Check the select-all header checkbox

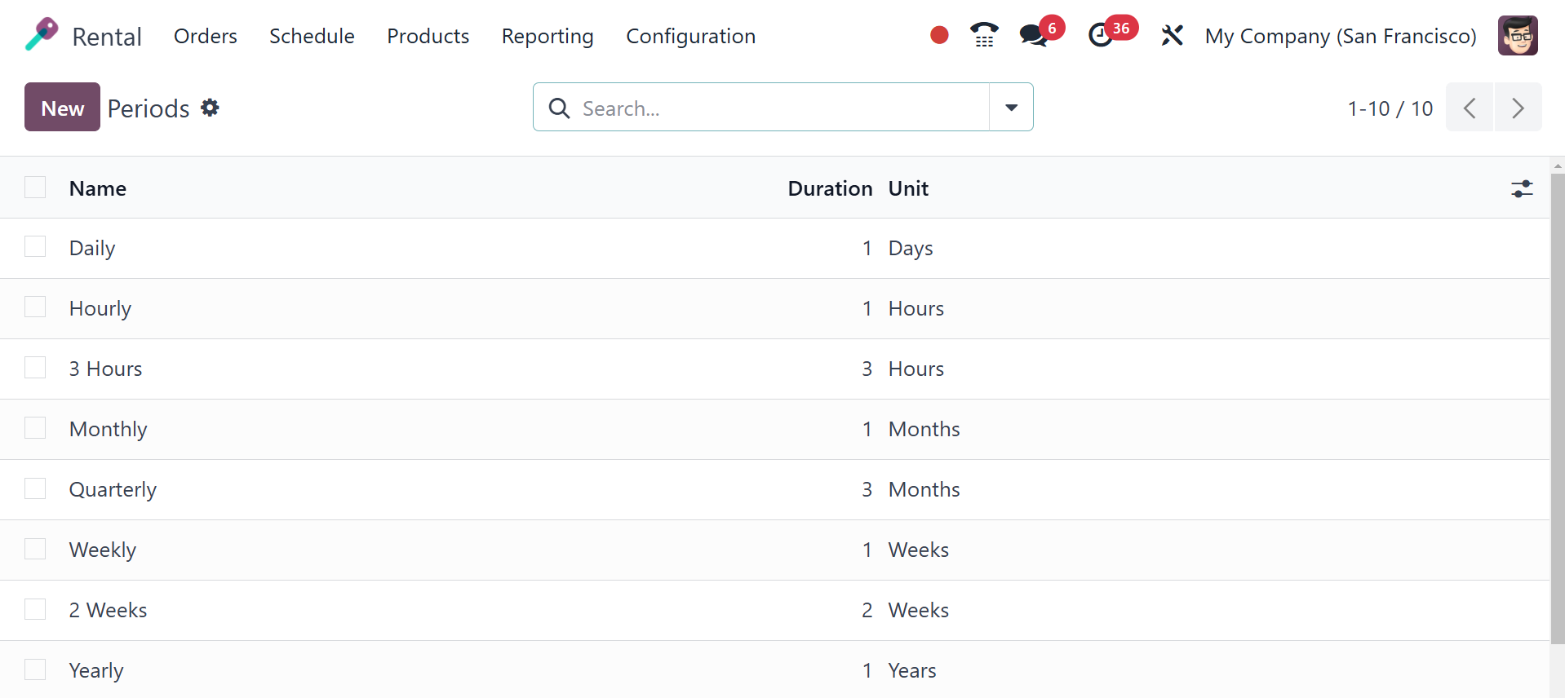click(35, 188)
